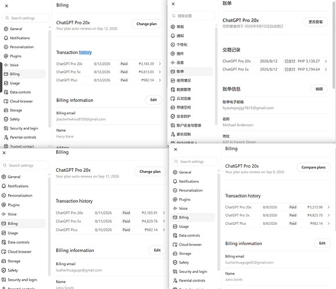Expand the ₱3,272.98 transaction chevron
Screen dimensions: 336x289
point(328,207)
